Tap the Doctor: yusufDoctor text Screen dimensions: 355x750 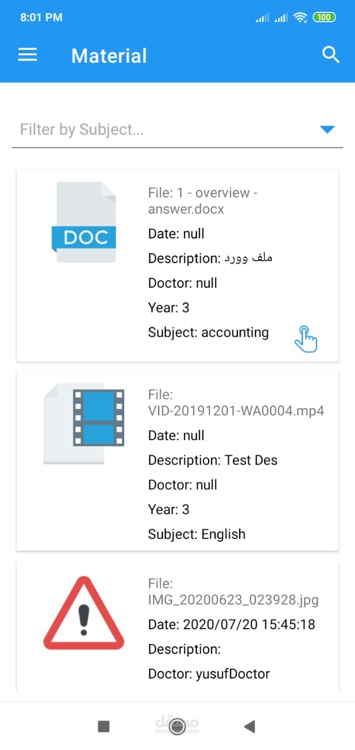tap(209, 674)
